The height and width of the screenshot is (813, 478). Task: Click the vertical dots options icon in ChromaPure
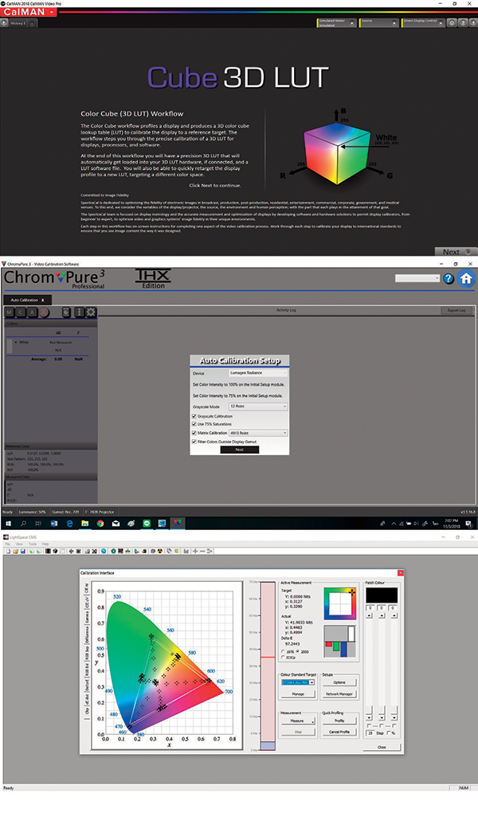80,312
